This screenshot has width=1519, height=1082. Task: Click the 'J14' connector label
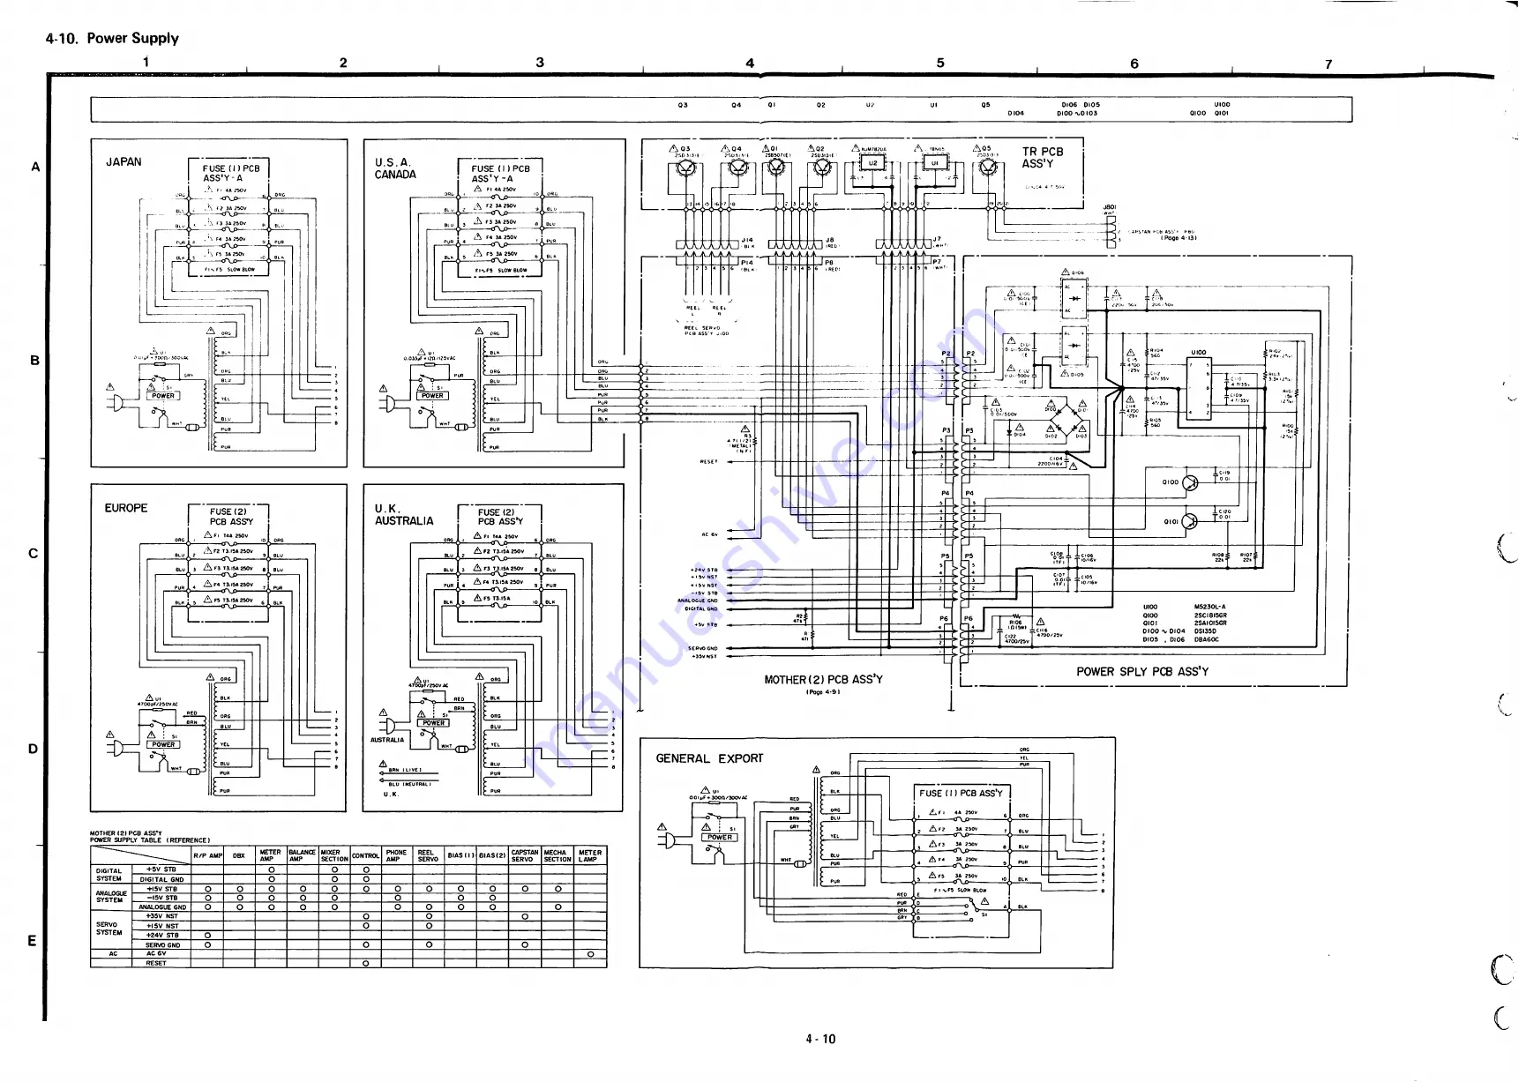click(747, 240)
